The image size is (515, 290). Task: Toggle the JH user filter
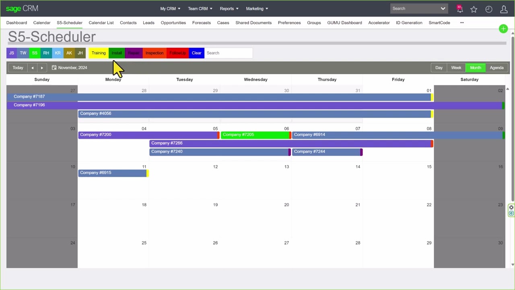click(x=80, y=53)
